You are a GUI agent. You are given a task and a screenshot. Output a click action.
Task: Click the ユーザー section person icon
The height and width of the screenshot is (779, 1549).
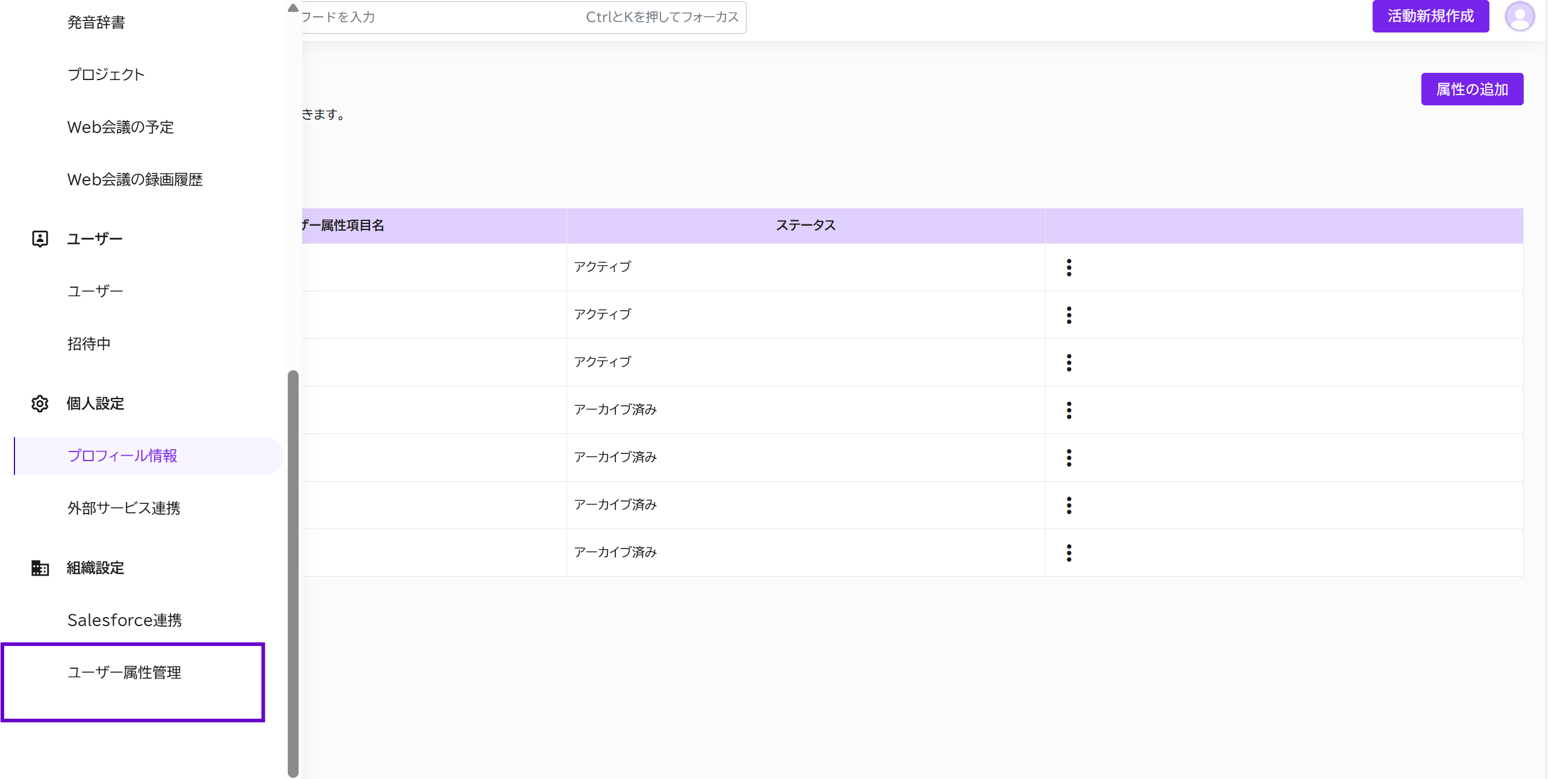pos(40,239)
